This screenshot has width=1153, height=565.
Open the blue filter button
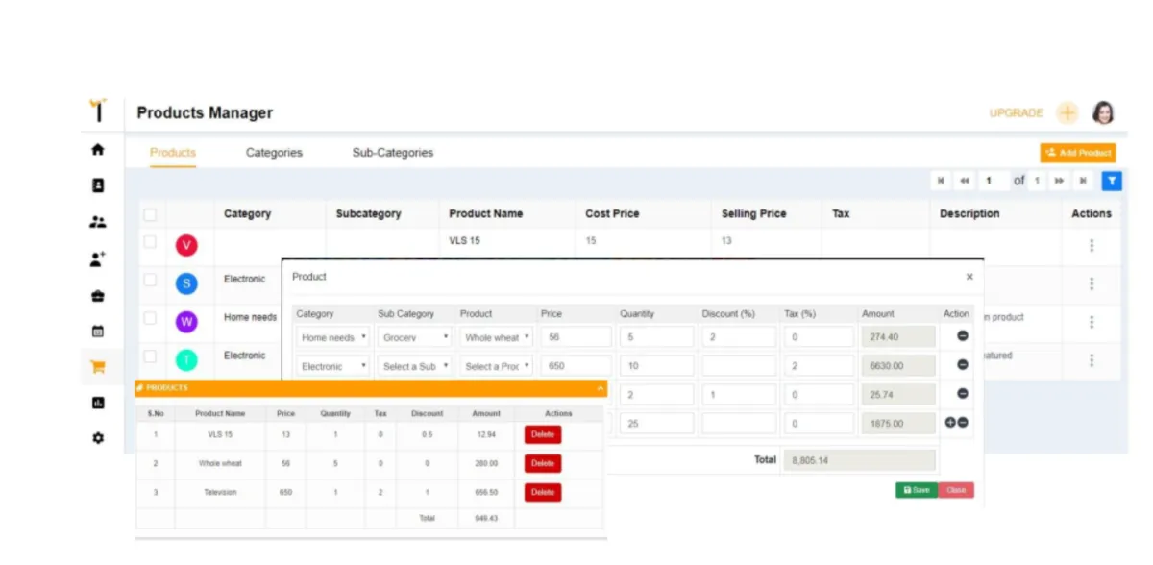click(1111, 181)
